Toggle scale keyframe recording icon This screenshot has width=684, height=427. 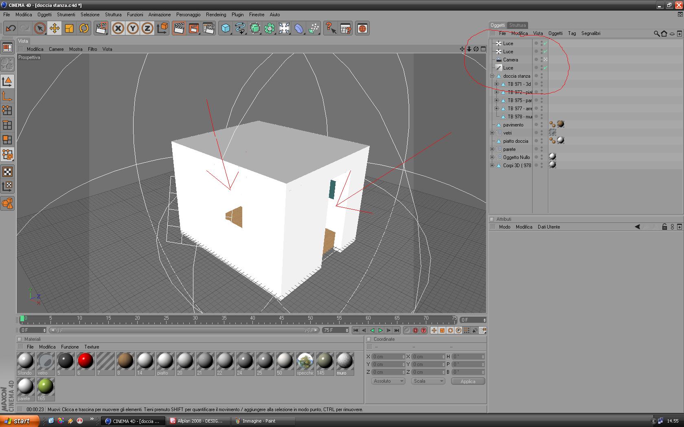[x=442, y=330]
